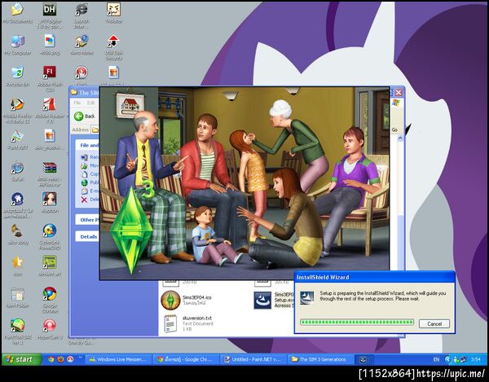Viewport: 489px width, 382px height.
Task: Click the Copy this file task link
Action: click(90, 173)
